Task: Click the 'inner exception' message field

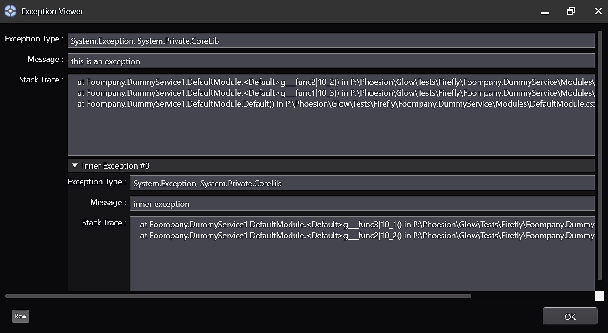Action: tap(362, 204)
